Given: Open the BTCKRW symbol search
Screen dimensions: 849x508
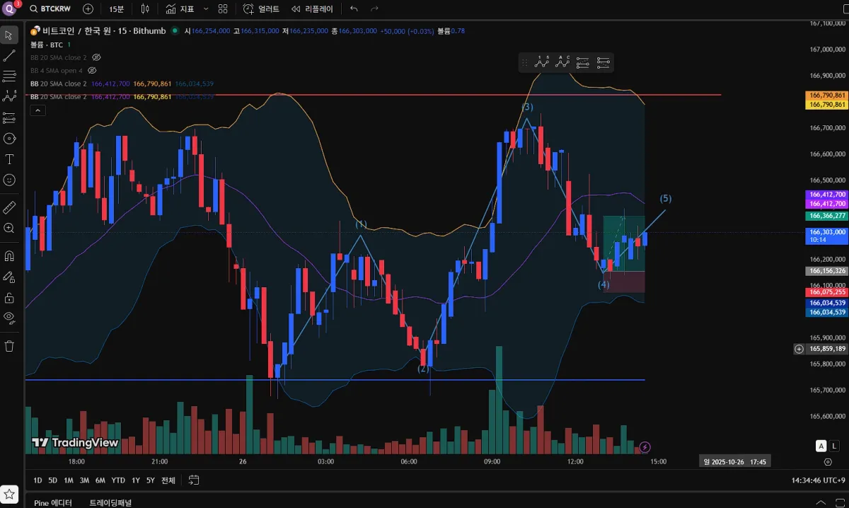Looking at the screenshot, I should [52, 9].
